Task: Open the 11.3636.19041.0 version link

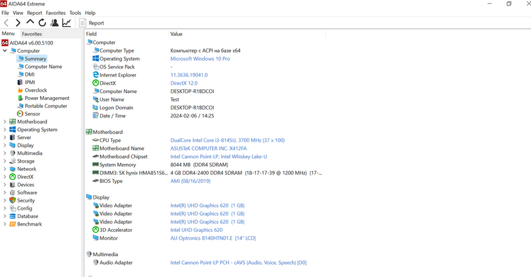Action: (189, 75)
